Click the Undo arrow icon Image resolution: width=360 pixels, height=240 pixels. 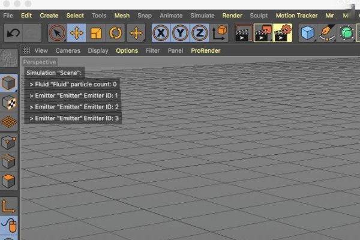(x=13, y=34)
